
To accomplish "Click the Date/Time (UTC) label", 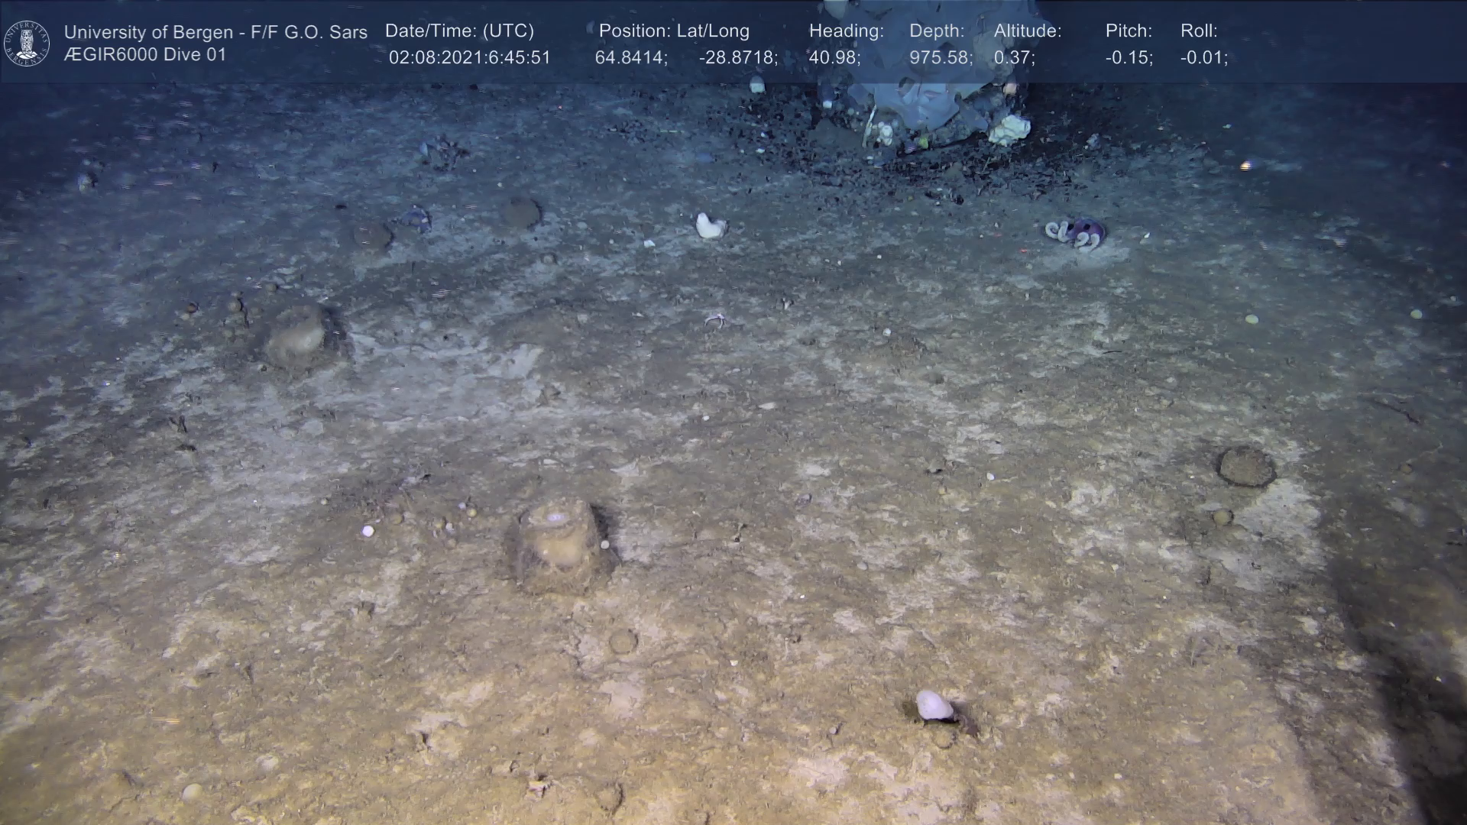I will [459, 31].
